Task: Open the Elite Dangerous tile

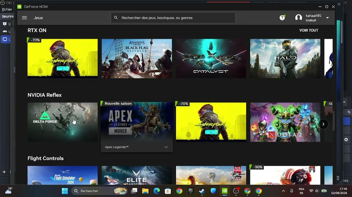Action: coord(137,175)
